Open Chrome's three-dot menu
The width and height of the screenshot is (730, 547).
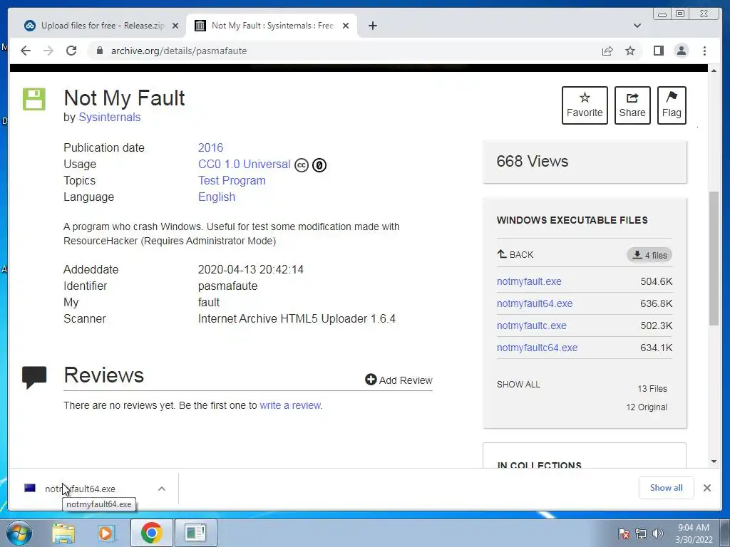tap(704, 51)
